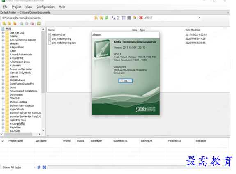The width and height of the screenshot is (236, 174).
Task: Sort files by Size column header
Action: click(135, 30)
